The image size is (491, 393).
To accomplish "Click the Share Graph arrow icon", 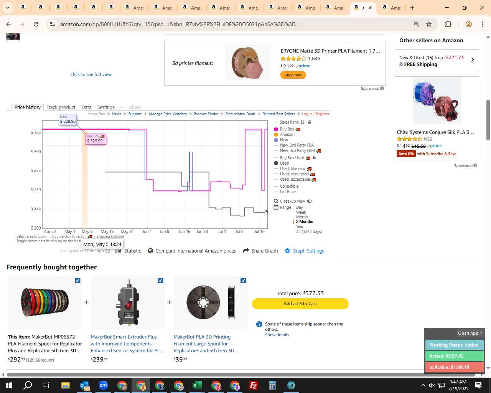I will (x=246, y=251).
